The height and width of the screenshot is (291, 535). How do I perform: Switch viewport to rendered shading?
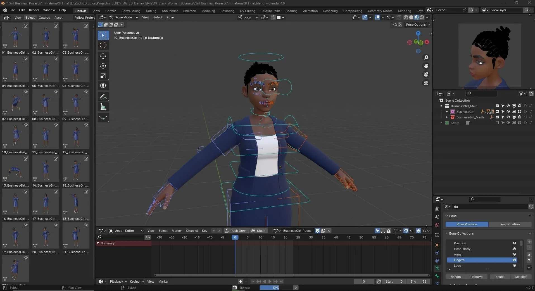point(422,17)
